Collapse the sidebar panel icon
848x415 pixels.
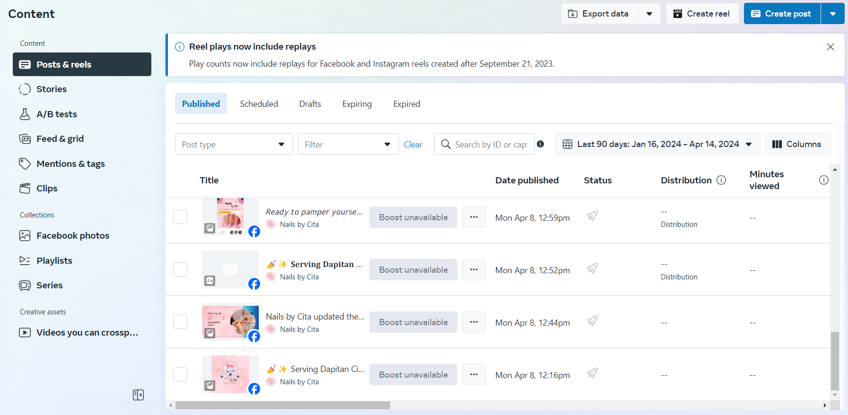[x=138, y=395]
